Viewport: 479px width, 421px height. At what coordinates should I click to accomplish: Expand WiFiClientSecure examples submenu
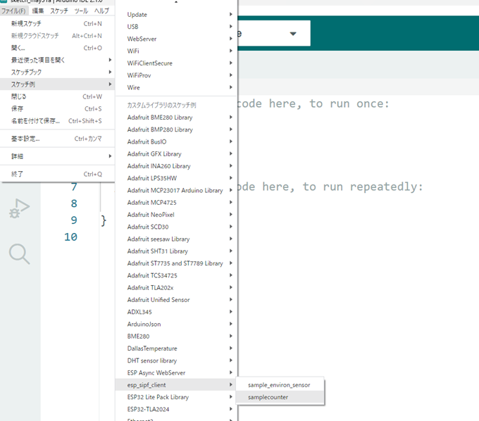(x=176, y=63)
